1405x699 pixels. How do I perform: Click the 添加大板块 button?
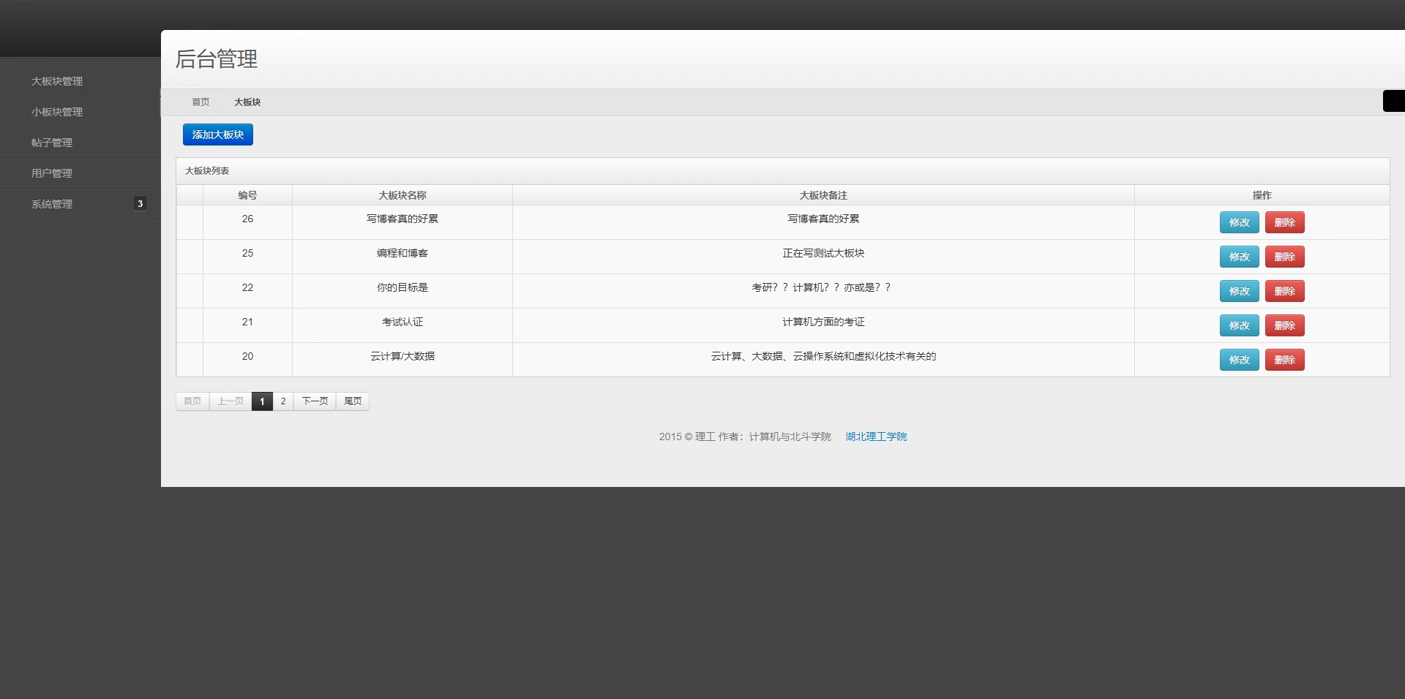click(218, 135)
